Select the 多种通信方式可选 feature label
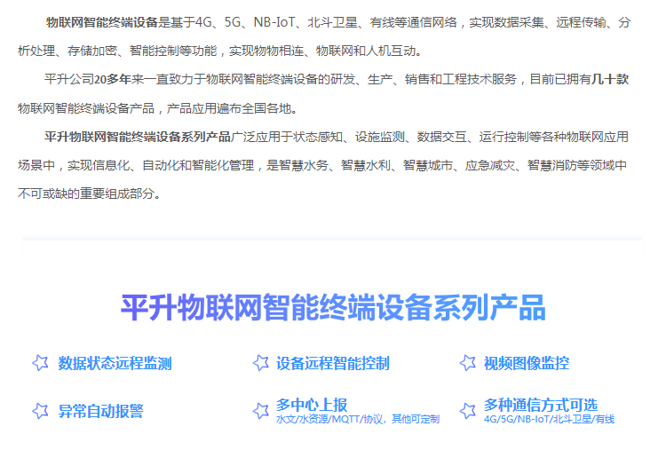This screenshot has width=666, height=458. pos(540,405)
